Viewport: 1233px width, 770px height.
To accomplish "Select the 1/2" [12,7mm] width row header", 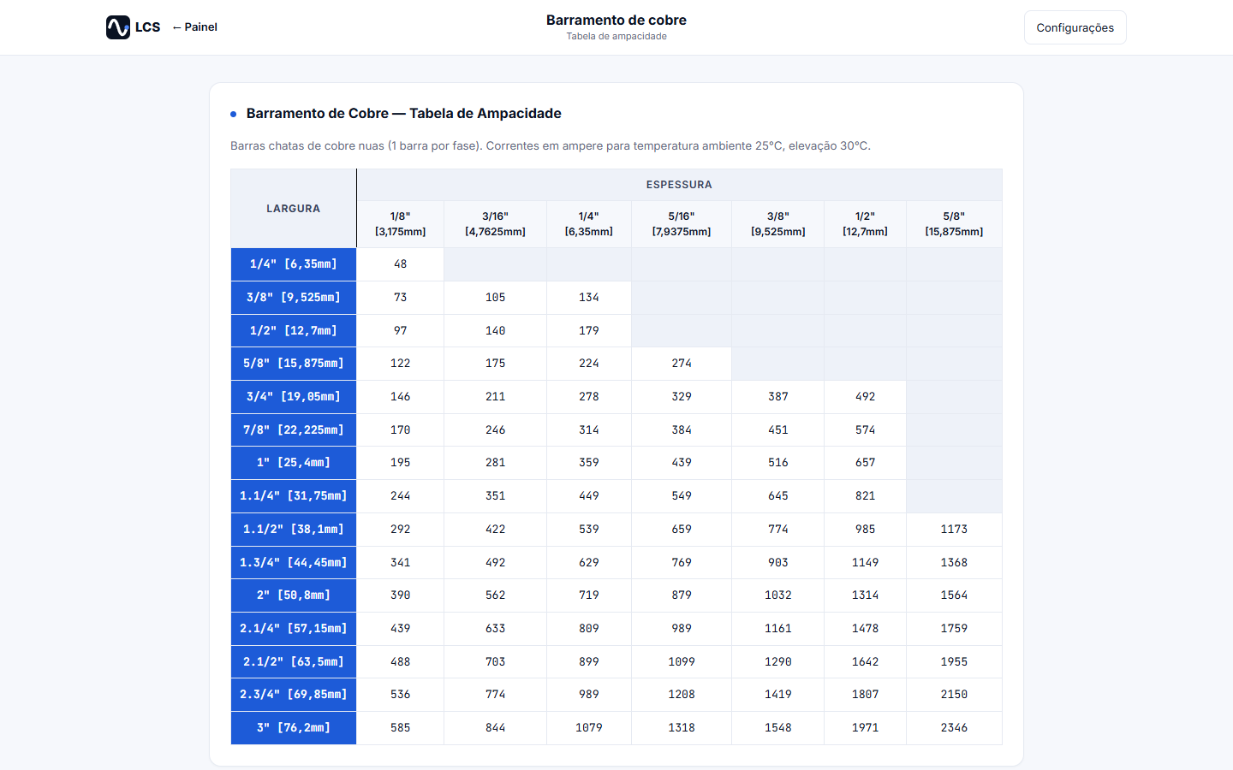I will pyautogui.click(x=294, y=331).
